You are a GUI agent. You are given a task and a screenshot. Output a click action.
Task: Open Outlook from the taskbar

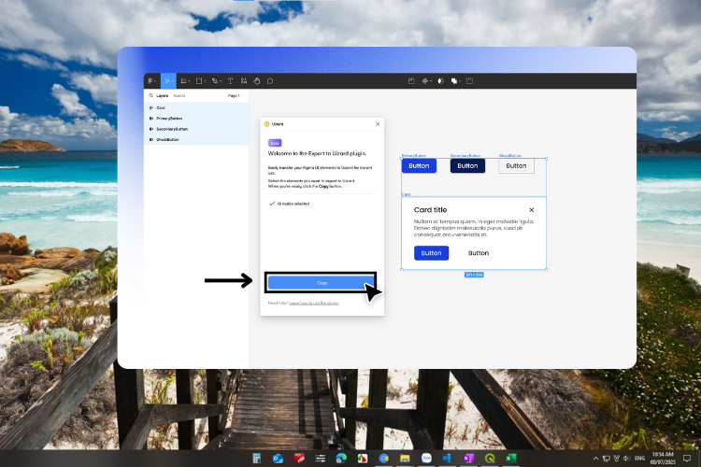click(x=278, y=458)
